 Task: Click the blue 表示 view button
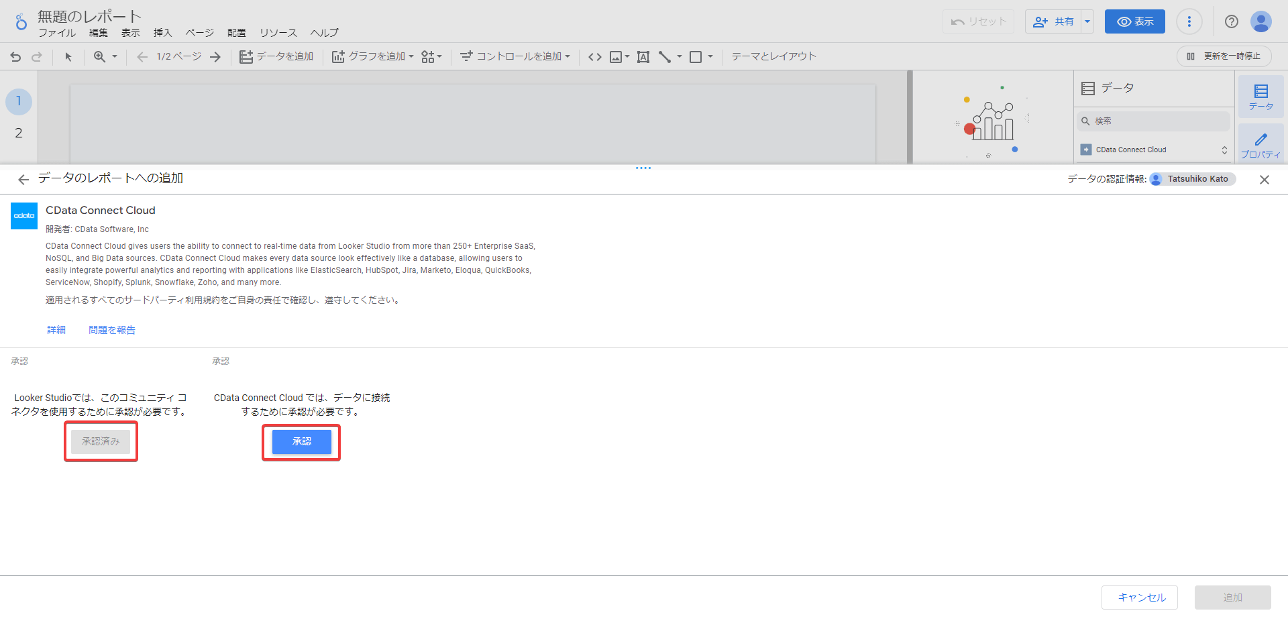(x=1135, y=21)
